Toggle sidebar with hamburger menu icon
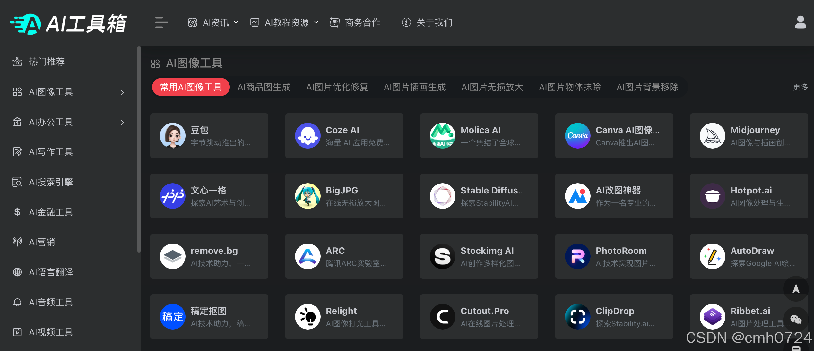 [x=161, y=22]
